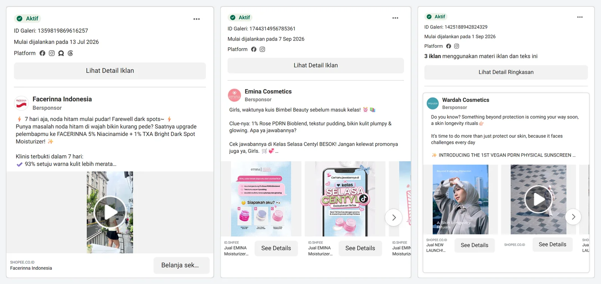Click the green Aktif checkmark on the Facerinna card
This screenshot has width=601, height=284.
(x=20, y=18)
